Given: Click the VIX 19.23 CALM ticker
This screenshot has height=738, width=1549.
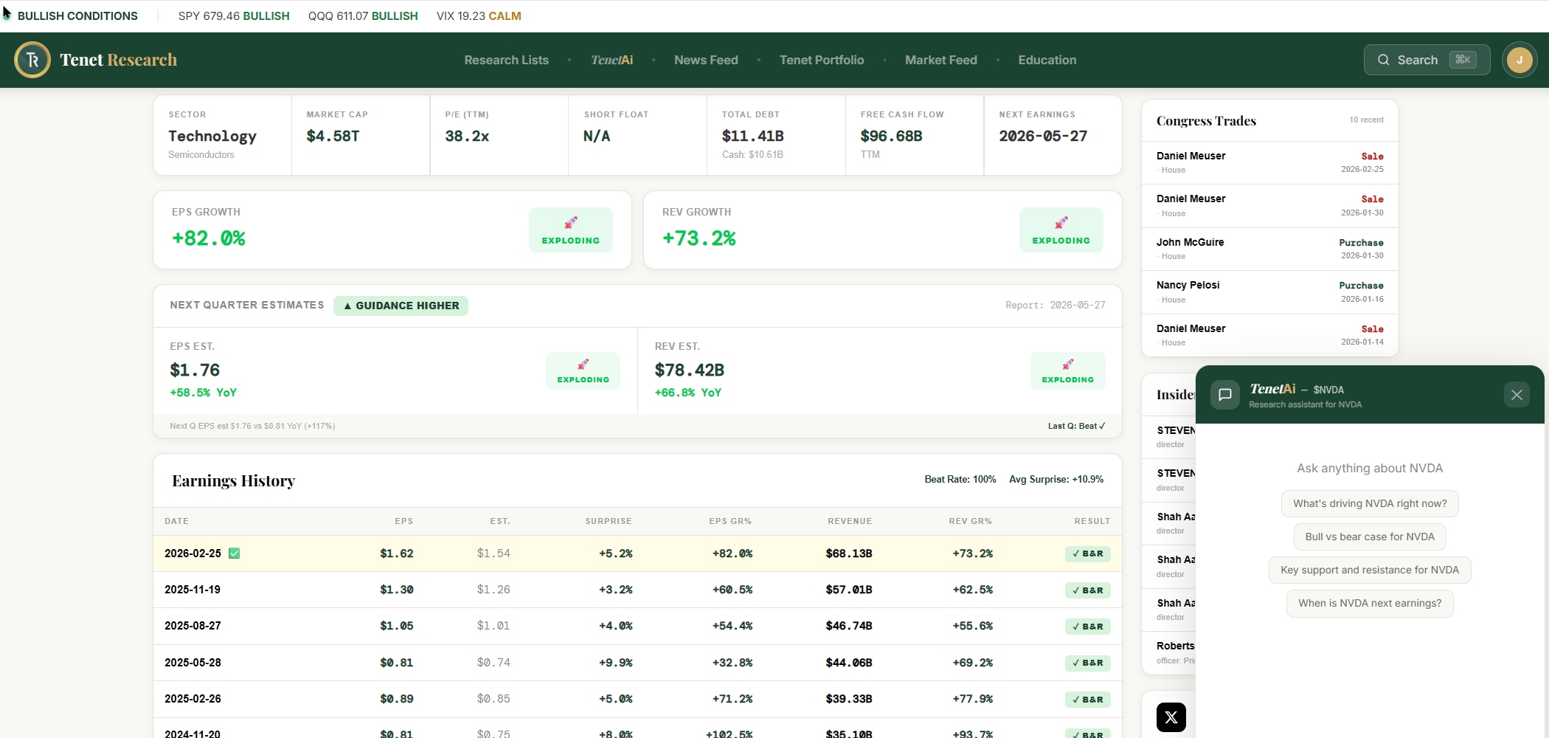Looking at the screenshot, I should pos(479,15).
